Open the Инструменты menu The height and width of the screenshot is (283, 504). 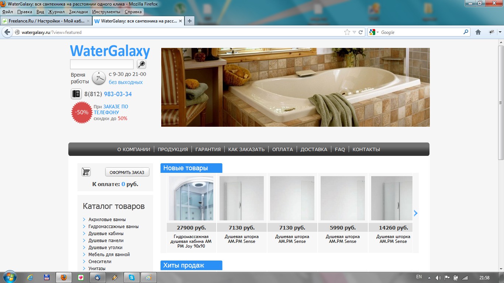[107, 12]
